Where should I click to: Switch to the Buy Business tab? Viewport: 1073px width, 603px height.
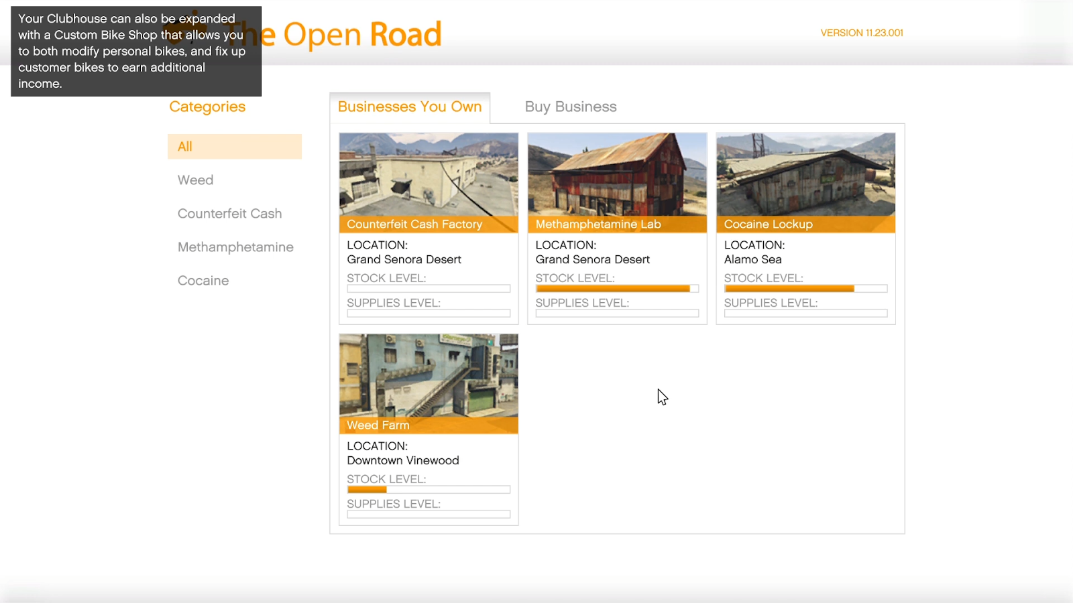coord(571,107)
